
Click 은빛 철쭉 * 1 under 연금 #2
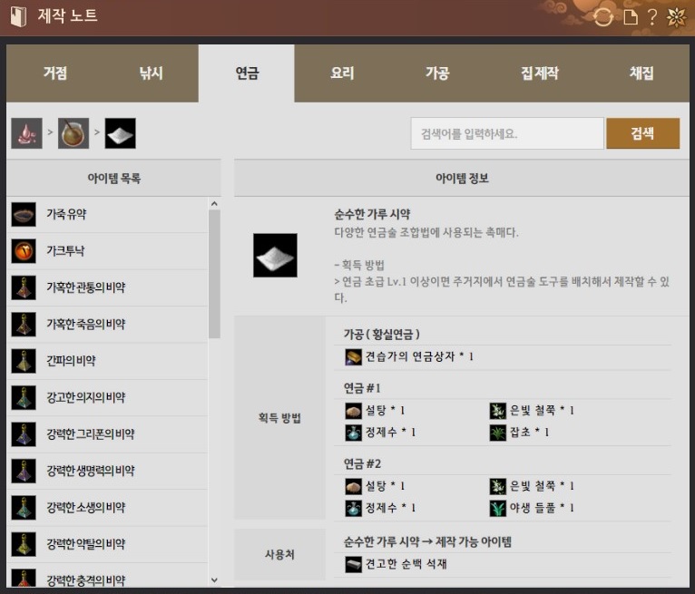[542, 486]
